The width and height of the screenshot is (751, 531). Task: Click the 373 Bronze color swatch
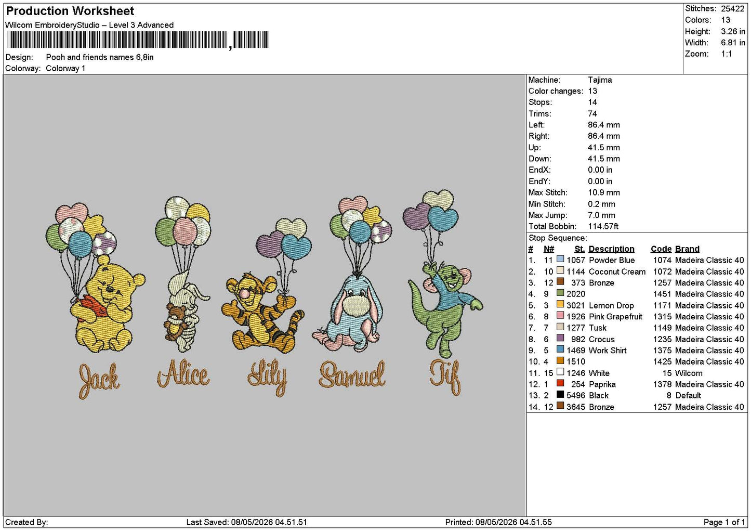pos(560,281)
